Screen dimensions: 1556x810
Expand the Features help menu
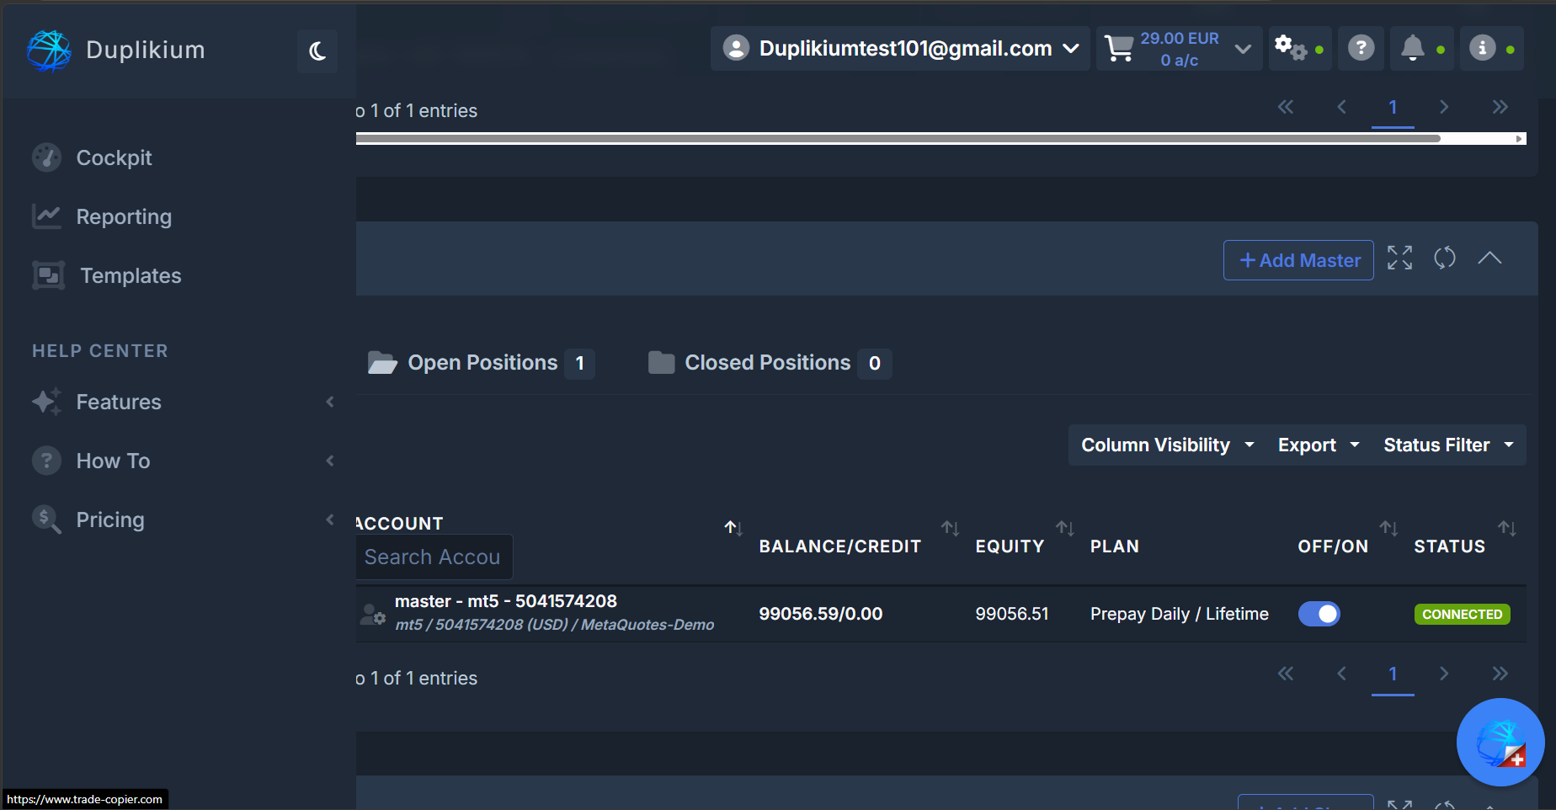coord(183,402)
